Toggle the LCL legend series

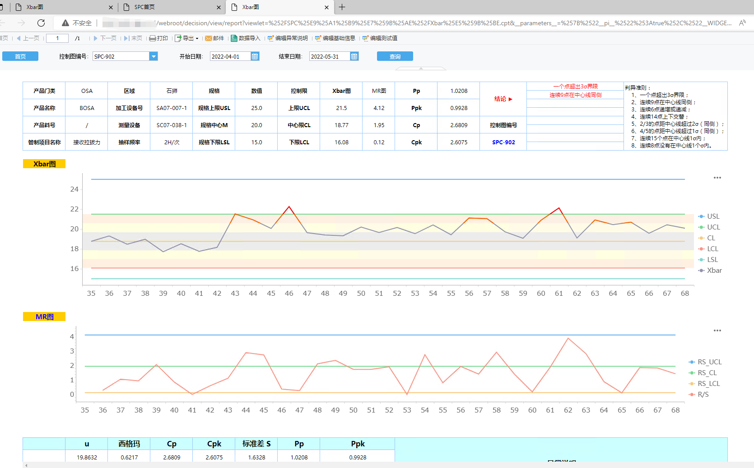708,249
